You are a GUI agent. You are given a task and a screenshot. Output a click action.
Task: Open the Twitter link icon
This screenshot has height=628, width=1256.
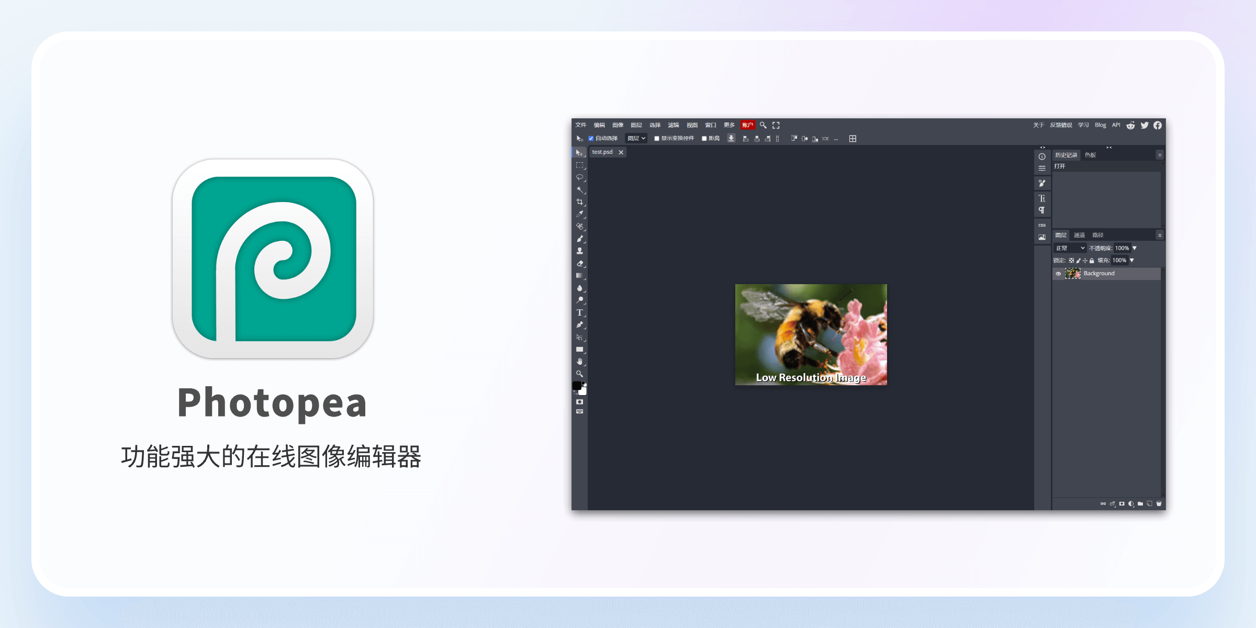[x=1145, y=125]
